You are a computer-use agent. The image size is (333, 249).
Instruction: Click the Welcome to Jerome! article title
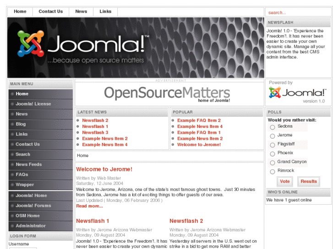coord(104,170)
